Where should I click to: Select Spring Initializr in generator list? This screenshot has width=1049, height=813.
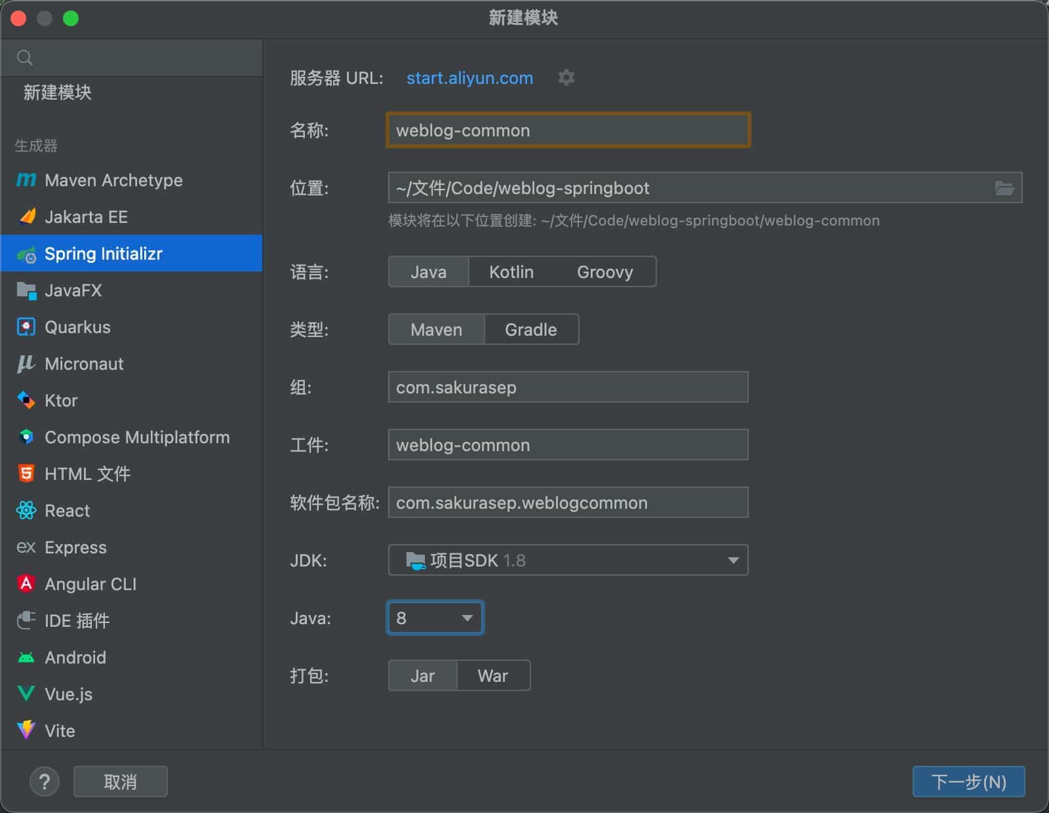[104, 254]
